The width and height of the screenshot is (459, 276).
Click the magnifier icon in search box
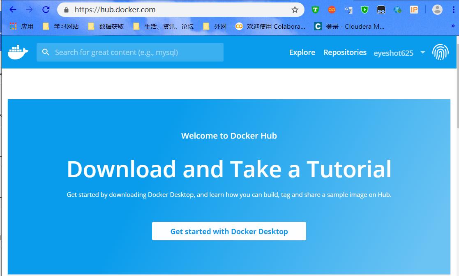click(46, 52)
